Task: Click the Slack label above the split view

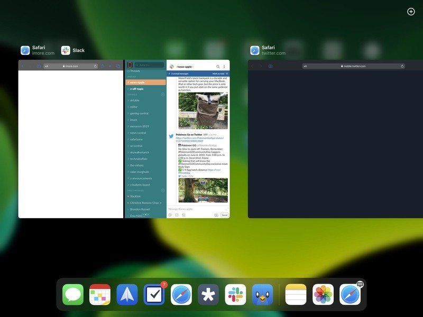Action: click(78, 50)
